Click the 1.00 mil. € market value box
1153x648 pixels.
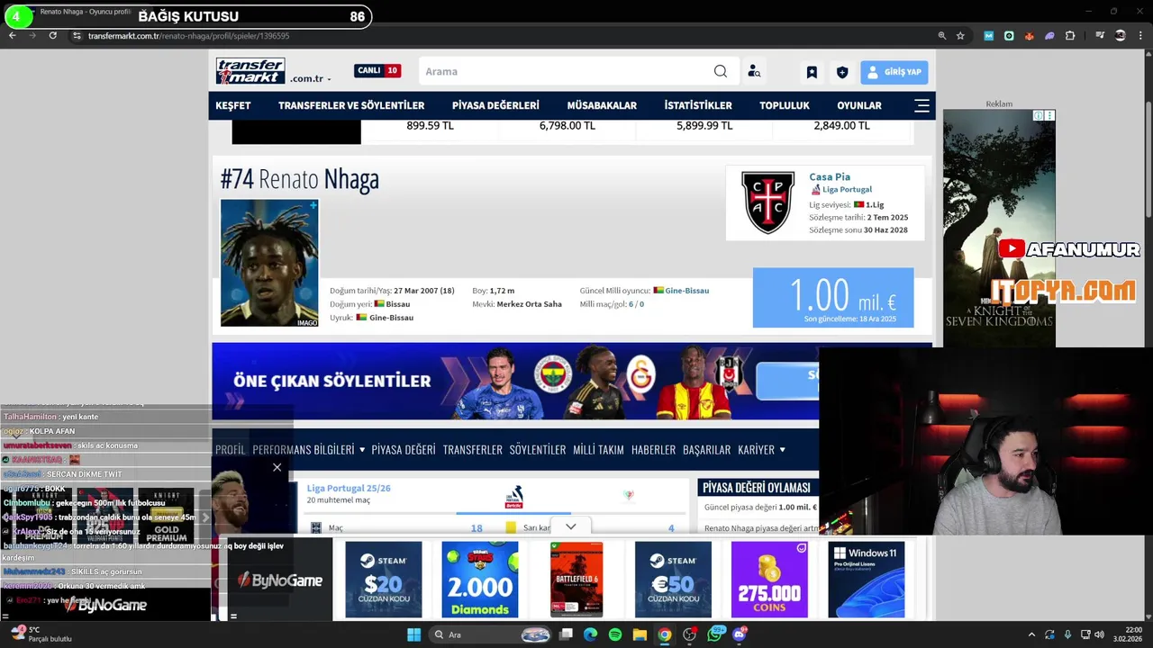[x=833, y=298]
